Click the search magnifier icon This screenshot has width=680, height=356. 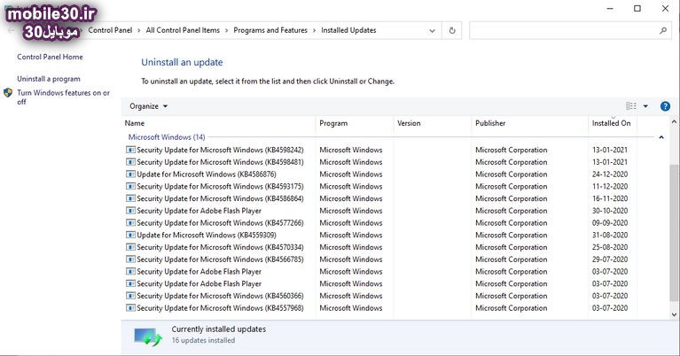point(663,30)
